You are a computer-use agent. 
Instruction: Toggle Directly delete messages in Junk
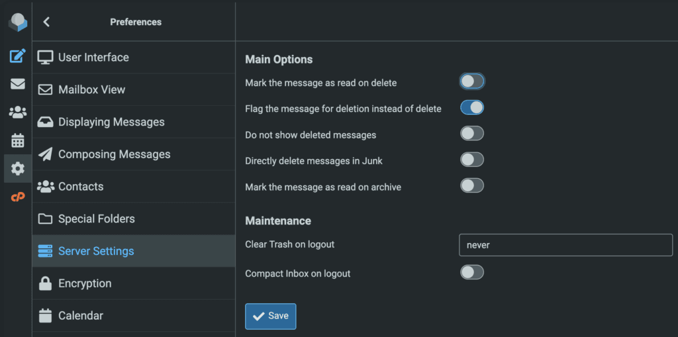coord(471,160)
